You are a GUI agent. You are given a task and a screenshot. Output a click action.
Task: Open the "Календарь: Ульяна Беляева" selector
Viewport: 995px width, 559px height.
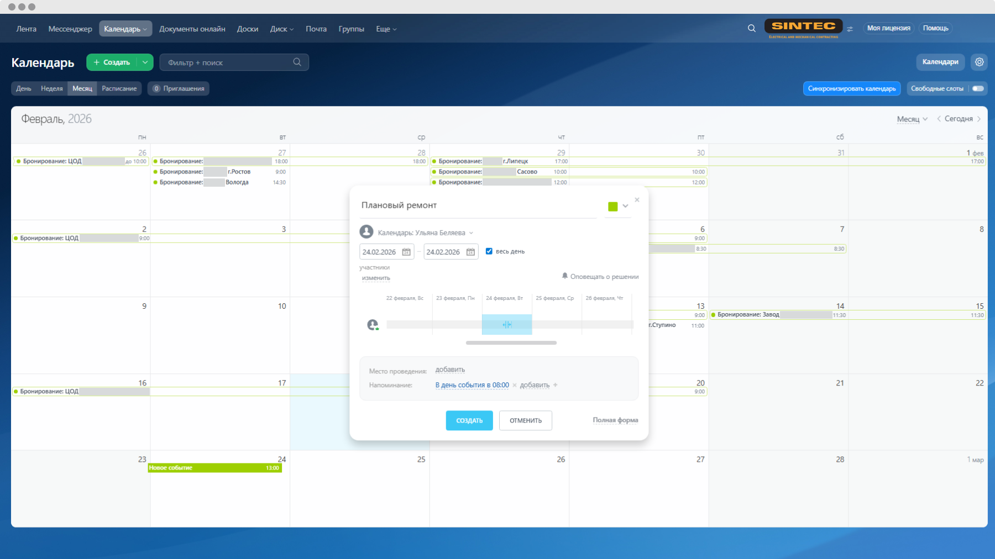pos(425,233)
